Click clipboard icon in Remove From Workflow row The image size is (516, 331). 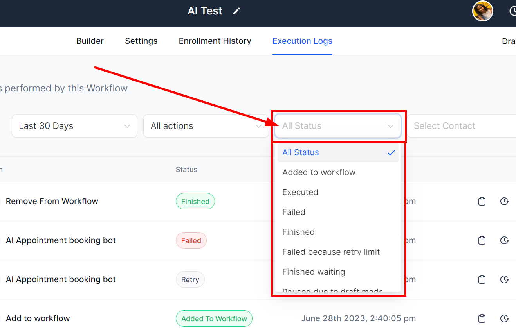pyautogui.click(x=482, y=201)
